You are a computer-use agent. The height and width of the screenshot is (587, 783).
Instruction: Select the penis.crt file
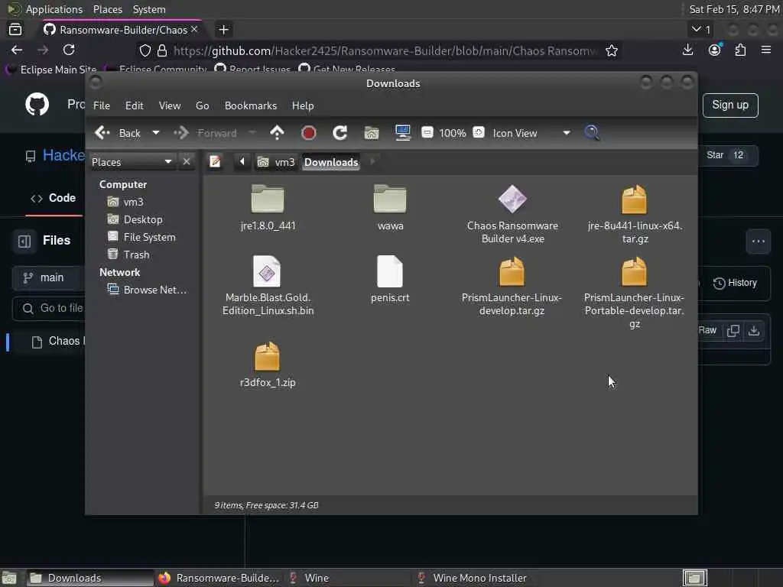click(390, 280)
